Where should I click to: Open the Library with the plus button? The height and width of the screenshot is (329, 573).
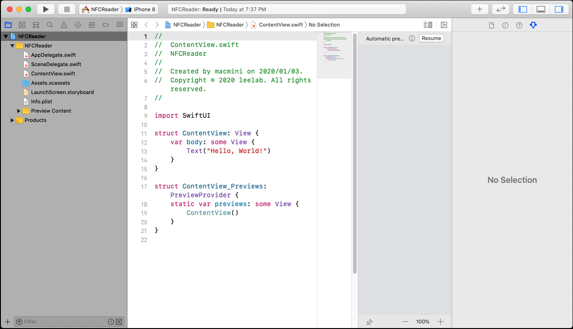pos(480,9)
